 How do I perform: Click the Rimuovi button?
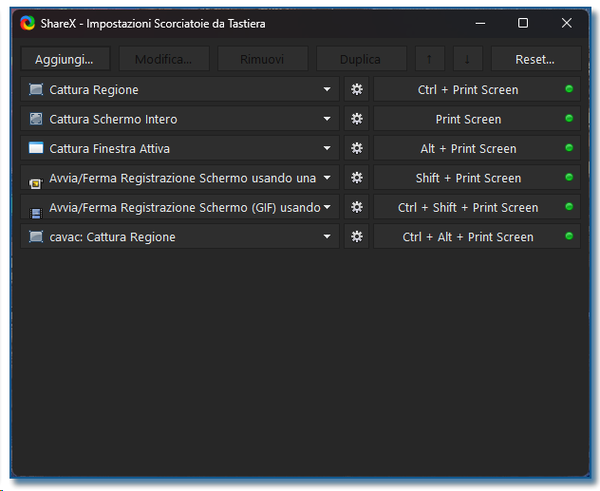point(262,59)
